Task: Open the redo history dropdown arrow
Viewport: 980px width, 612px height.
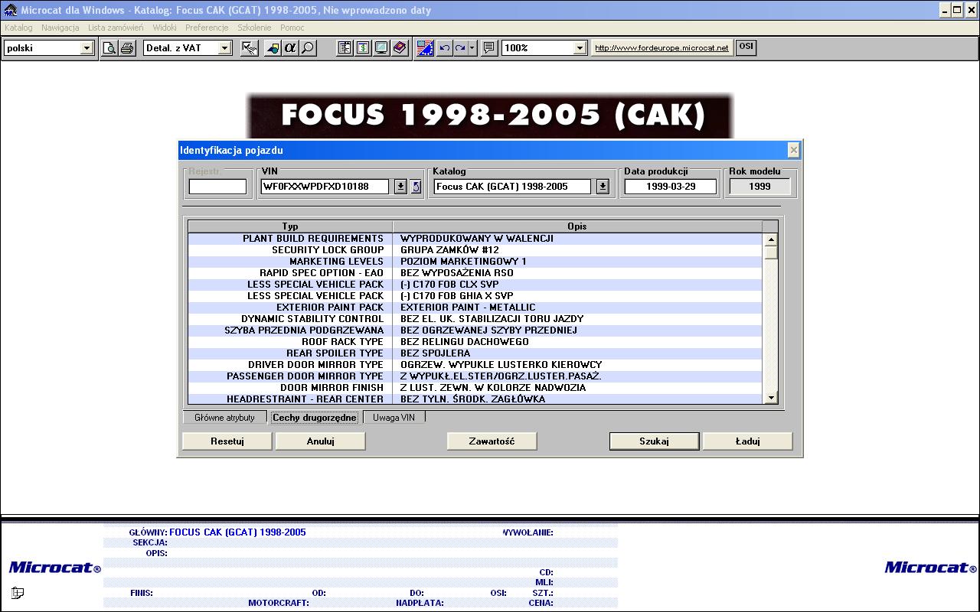Action: tap(472, 48)
